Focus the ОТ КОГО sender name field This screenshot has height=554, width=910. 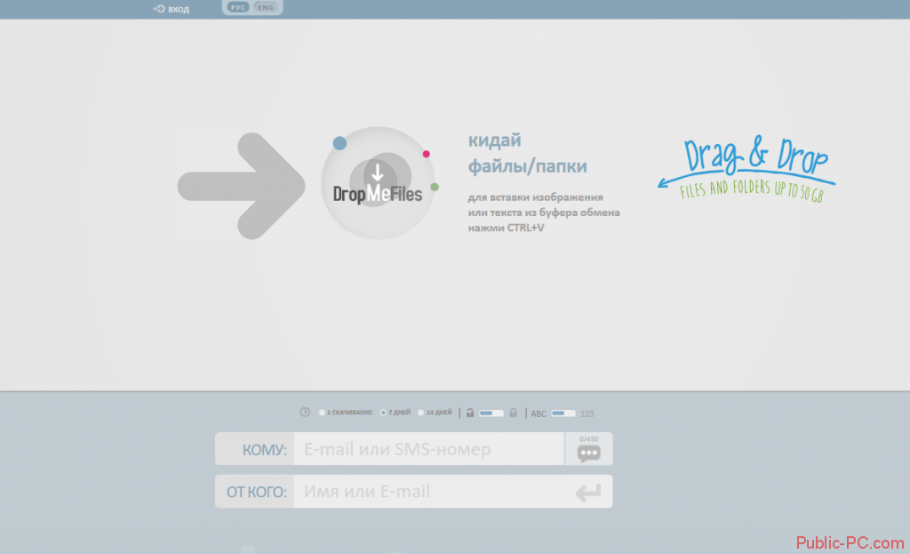(427, 492)
